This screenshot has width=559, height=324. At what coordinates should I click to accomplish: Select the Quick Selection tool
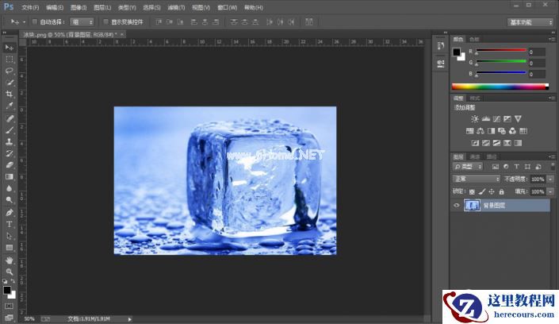click(10, 83)
